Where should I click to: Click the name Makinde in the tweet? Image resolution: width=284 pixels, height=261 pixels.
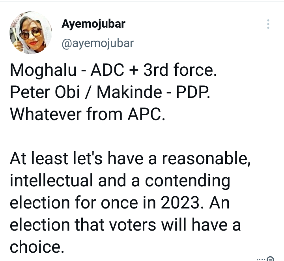(129, 92)
